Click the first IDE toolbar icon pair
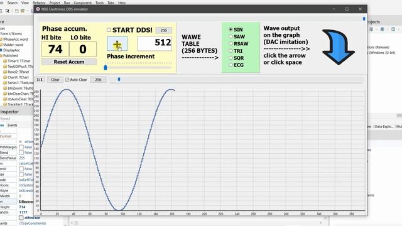The height and width of the screenshot is (226, 402). [x=4, y=11]
